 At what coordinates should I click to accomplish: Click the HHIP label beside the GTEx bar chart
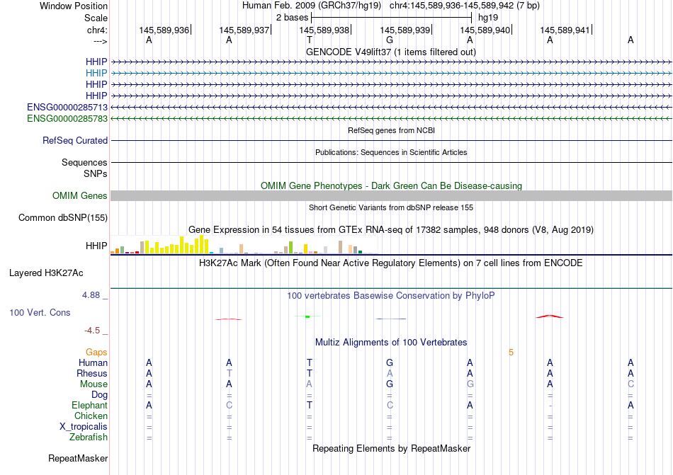click(x=96, y=246)
